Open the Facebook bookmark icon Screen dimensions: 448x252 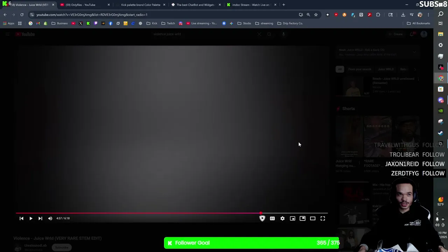[x=111, y=23]
